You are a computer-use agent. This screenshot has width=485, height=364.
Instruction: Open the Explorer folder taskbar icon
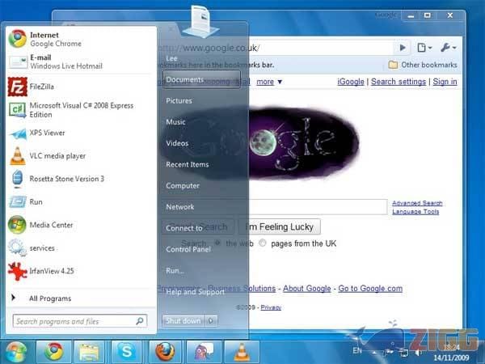(x=89, y=352)
